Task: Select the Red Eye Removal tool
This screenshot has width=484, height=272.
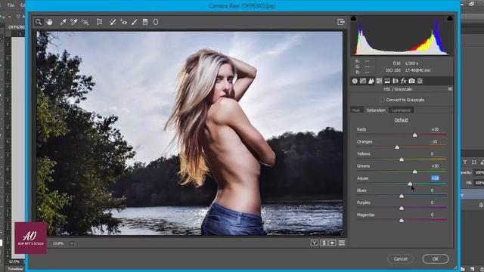Action: pos(123,22)
